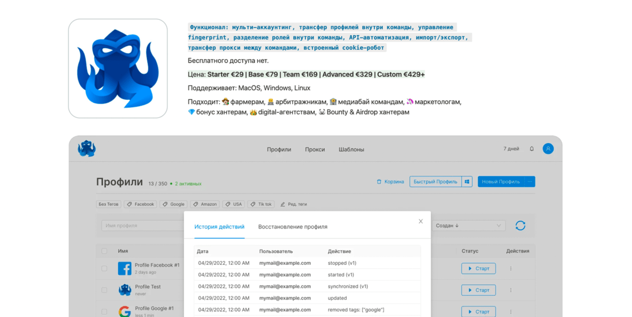Click the stopped (v1) history entry
Screen dimensions: 632x317
click(342, 263)
